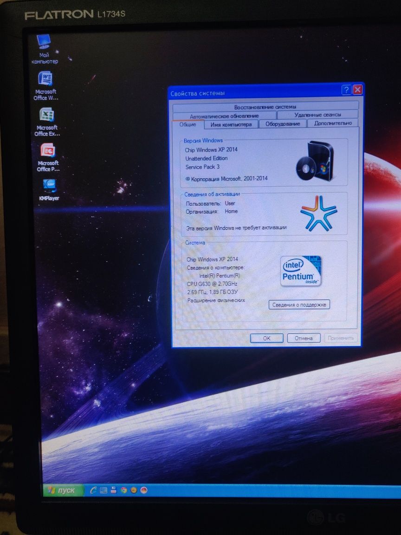Click the 'Корпорация Microsoft, 2001-2014' copyright text
The height and width of the screenshot is (535, 401).
point(226,178)
